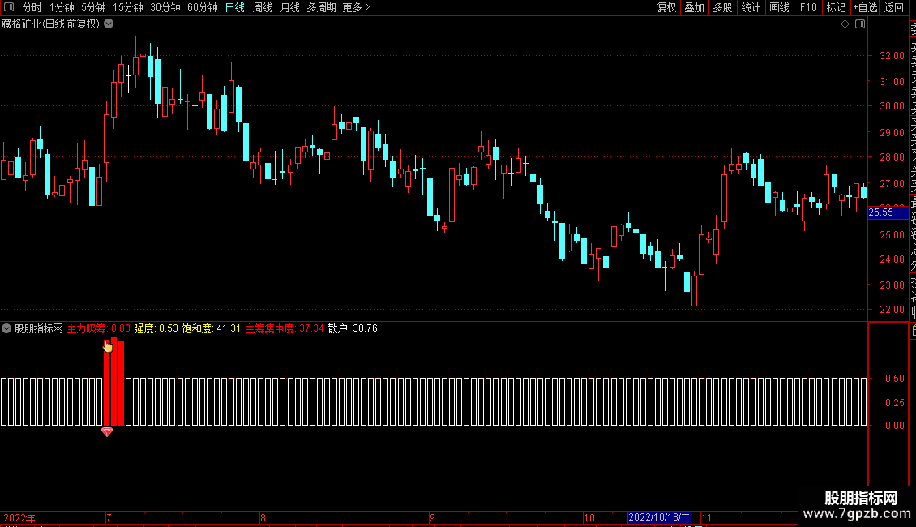Click 返回 to go back
The image size is (916, 527).
point(894,7)
